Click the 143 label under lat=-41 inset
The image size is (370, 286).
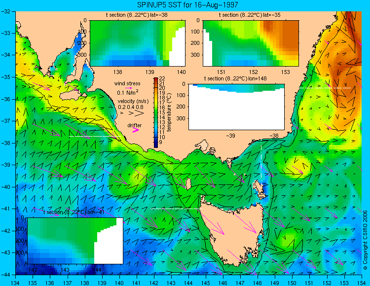65,270
